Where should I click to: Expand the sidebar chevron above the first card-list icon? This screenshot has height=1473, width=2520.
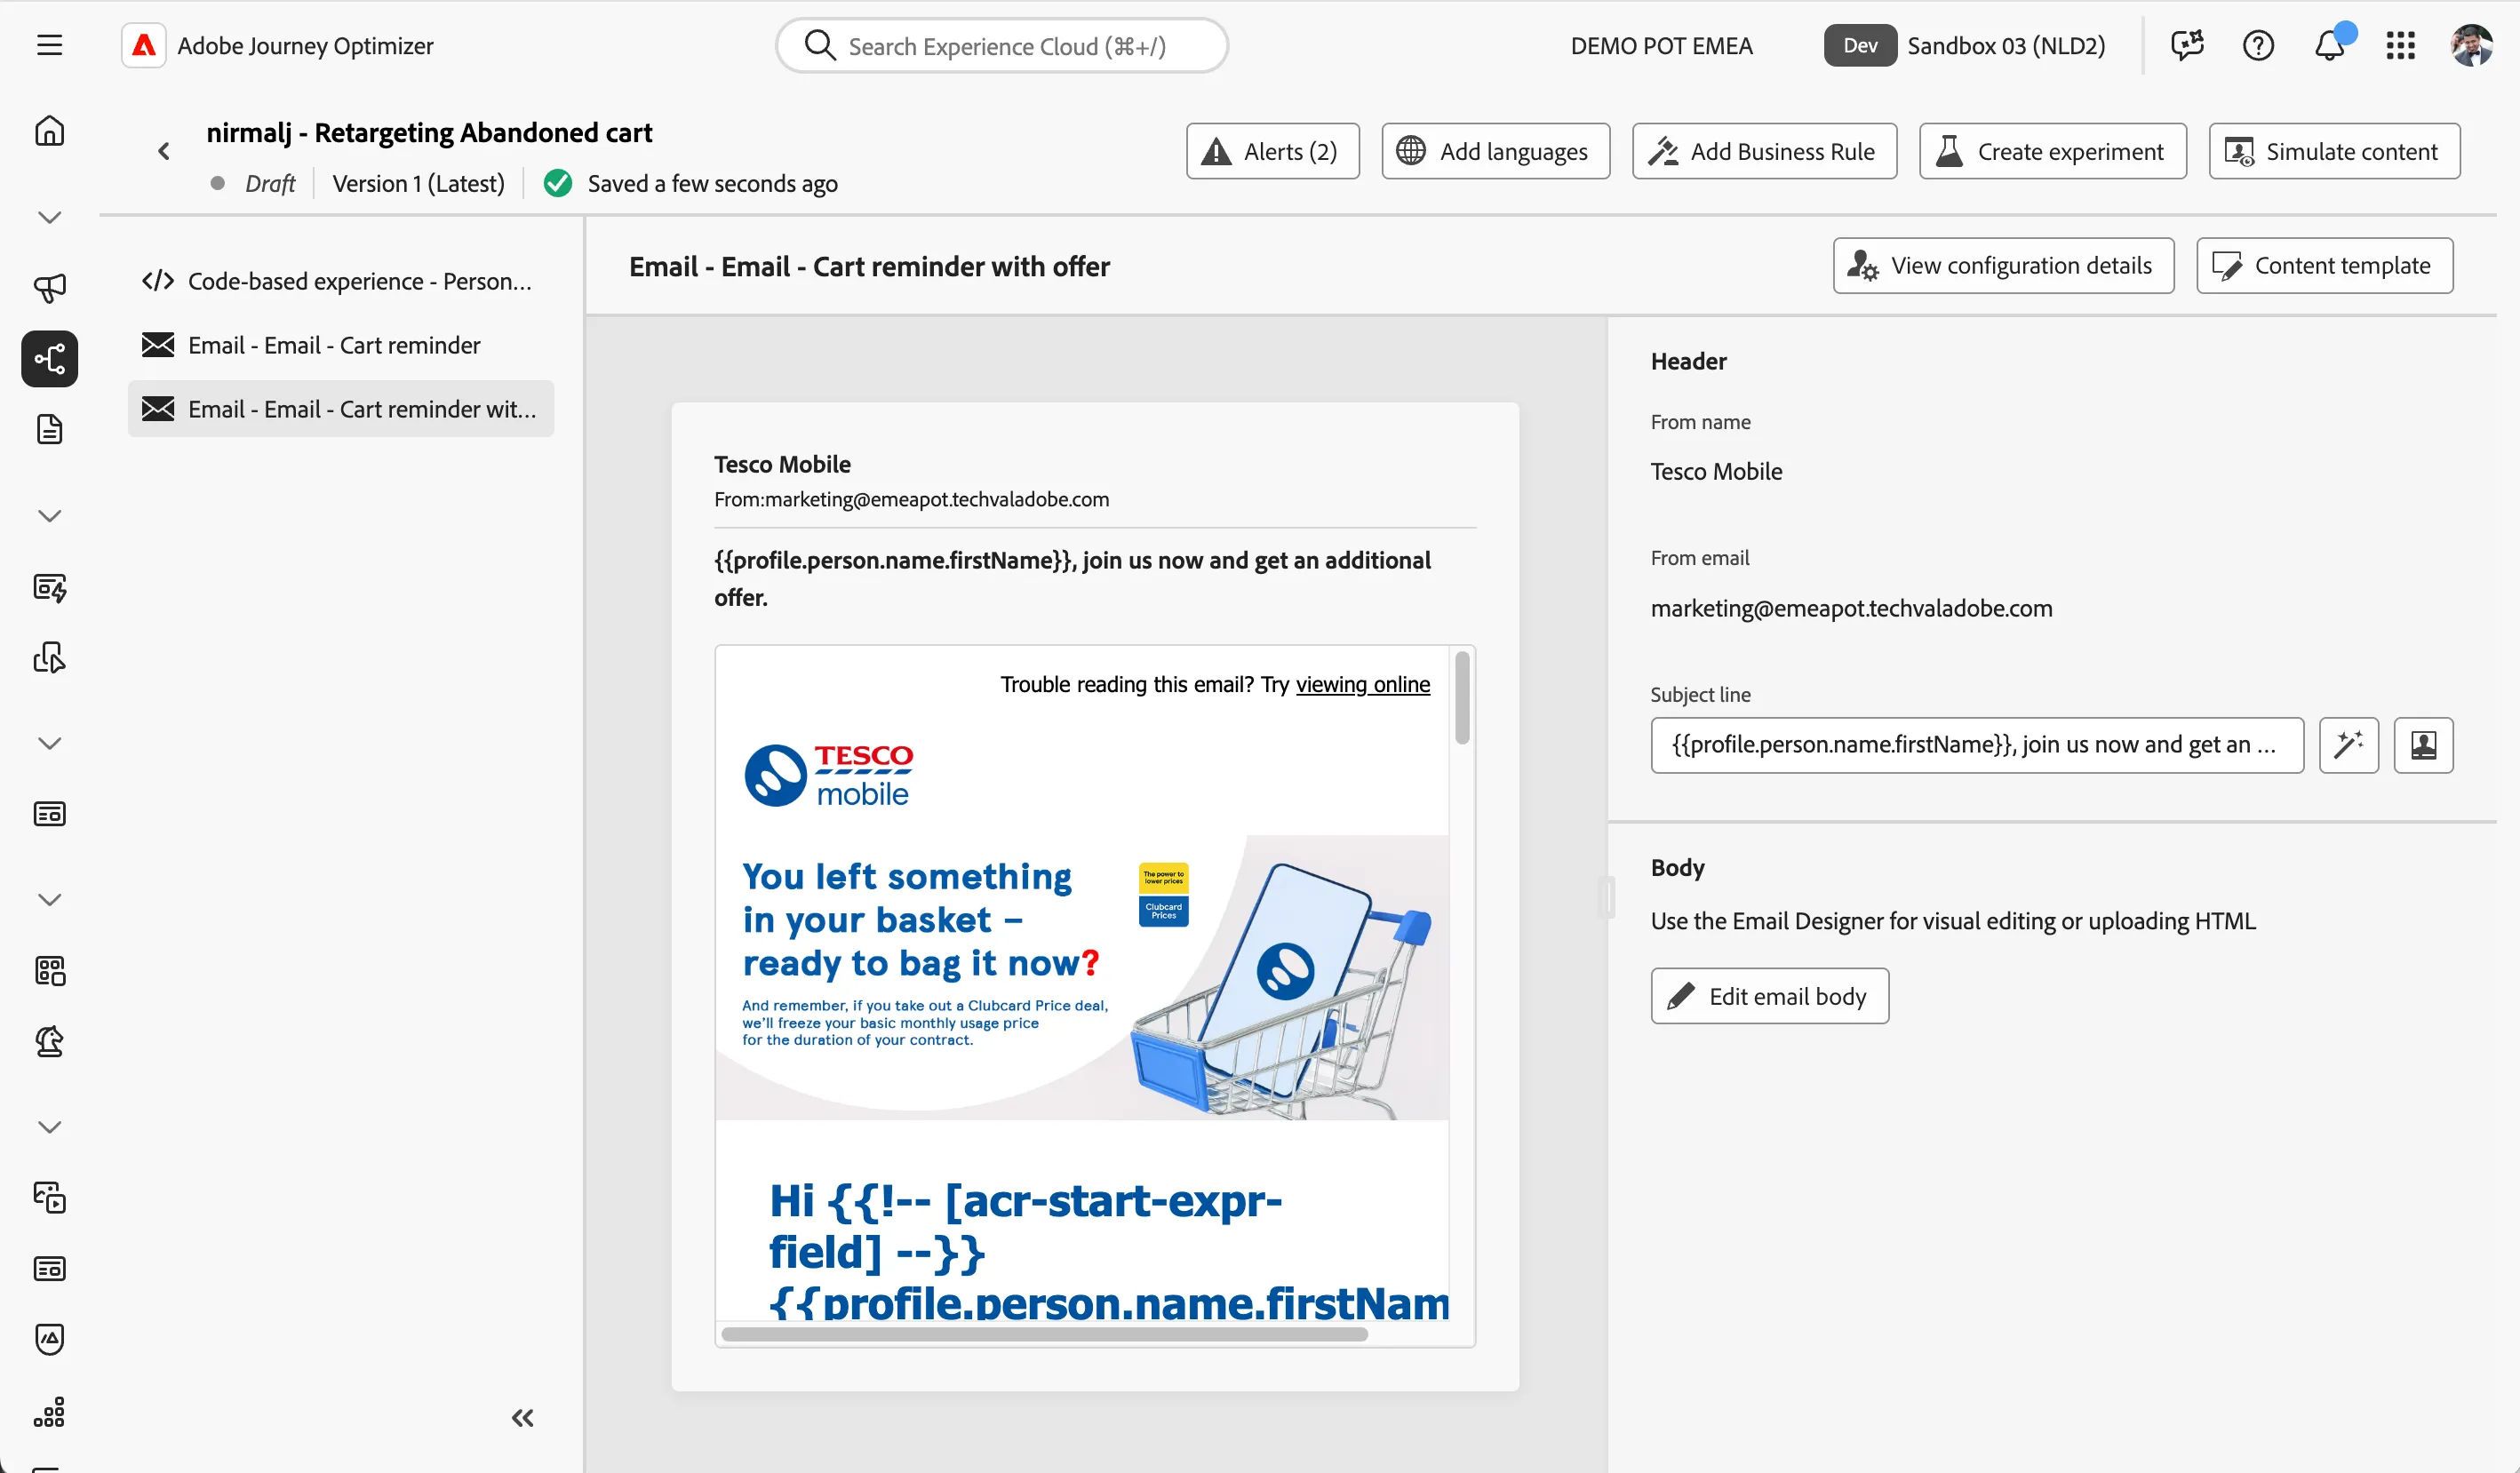(x=49, y=743)
